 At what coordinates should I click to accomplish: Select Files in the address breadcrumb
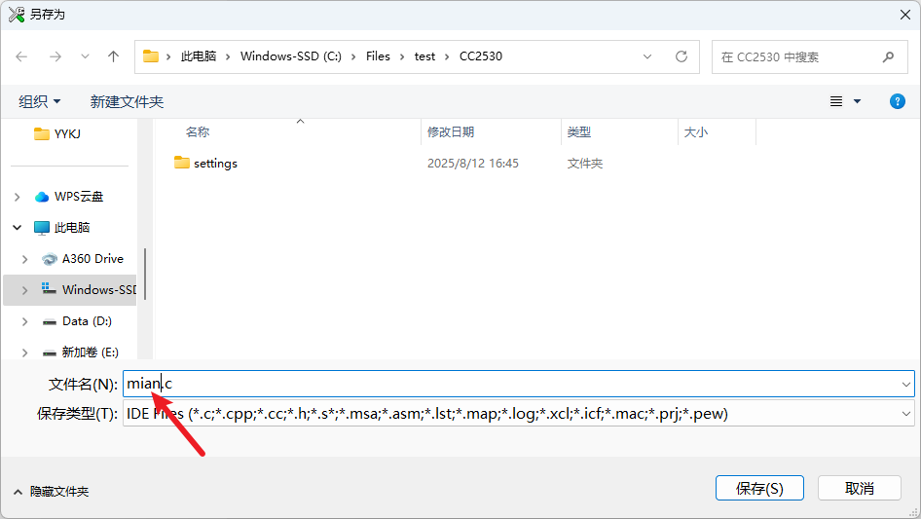[378, 56]
